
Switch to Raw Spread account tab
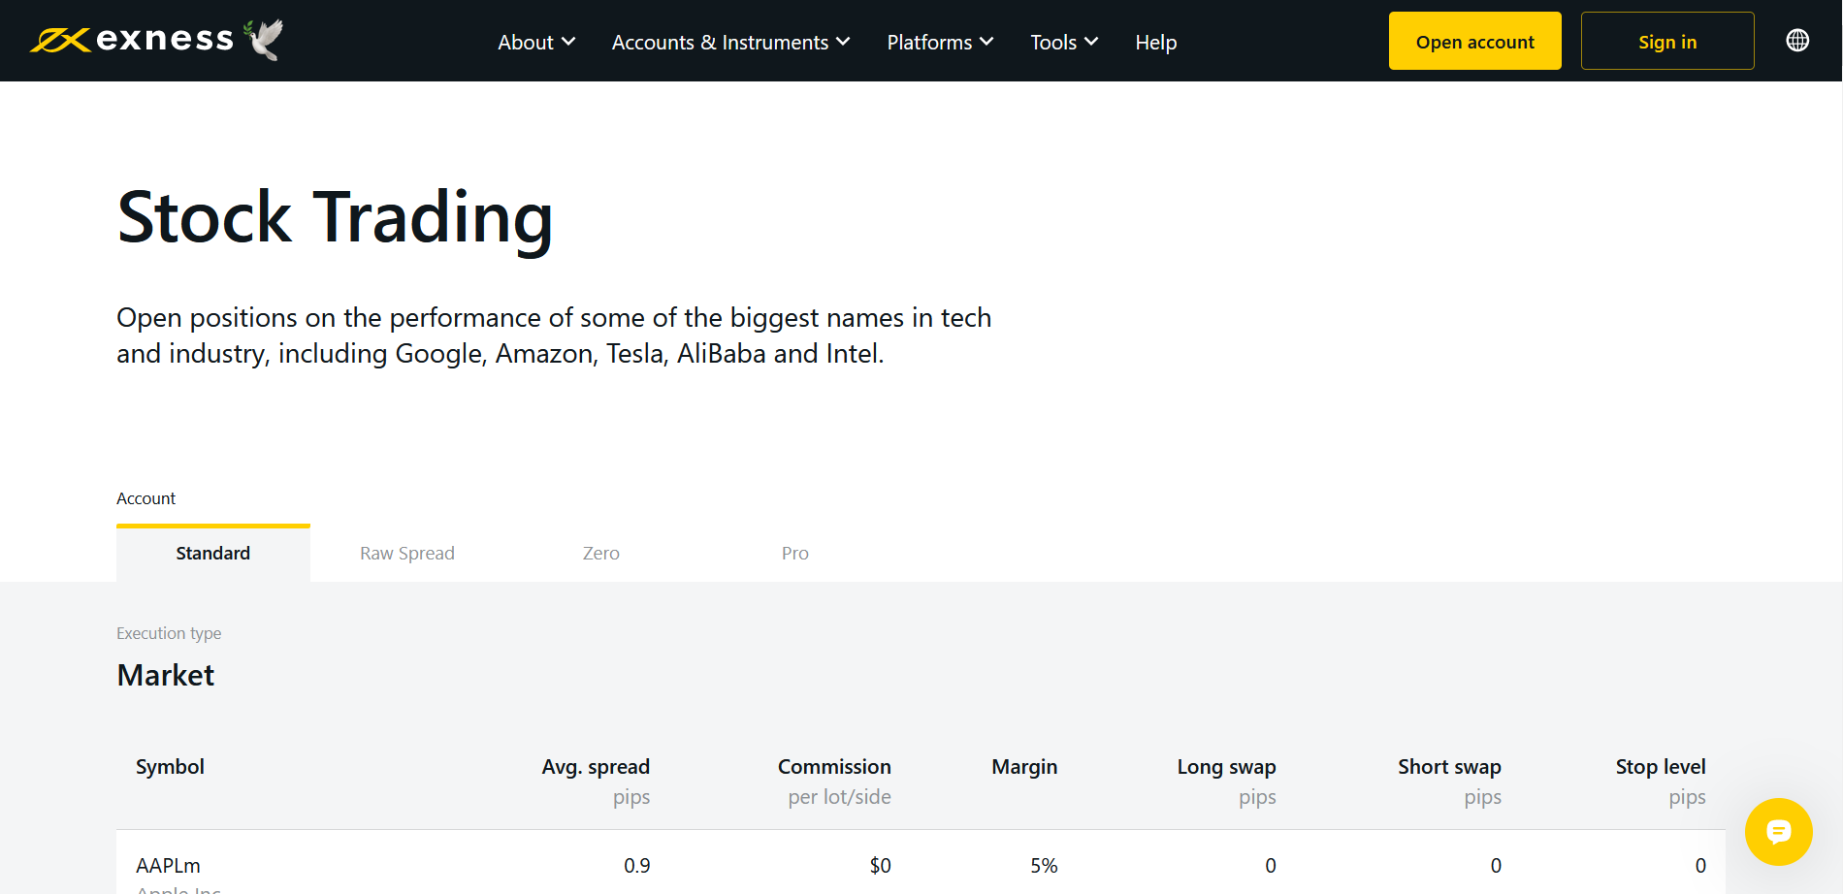(407, 553)
